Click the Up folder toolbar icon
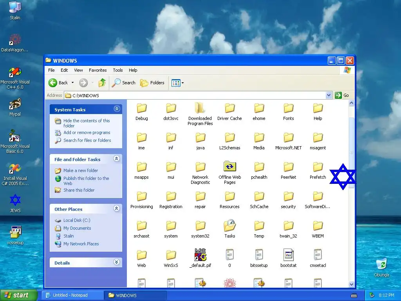 [x=102, y=83]
